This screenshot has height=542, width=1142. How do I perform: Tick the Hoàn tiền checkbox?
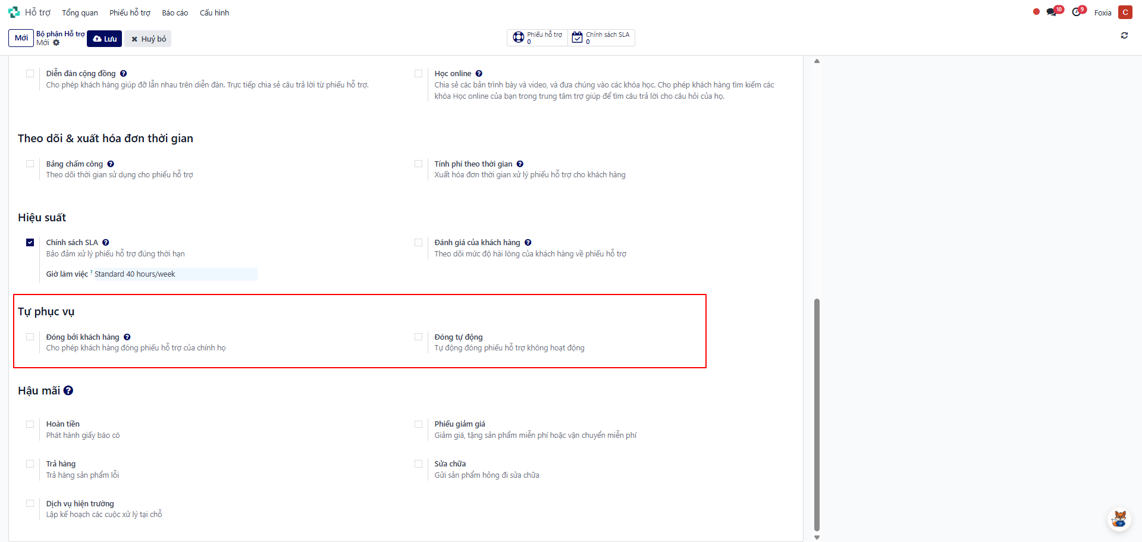[x=30, y=424]
